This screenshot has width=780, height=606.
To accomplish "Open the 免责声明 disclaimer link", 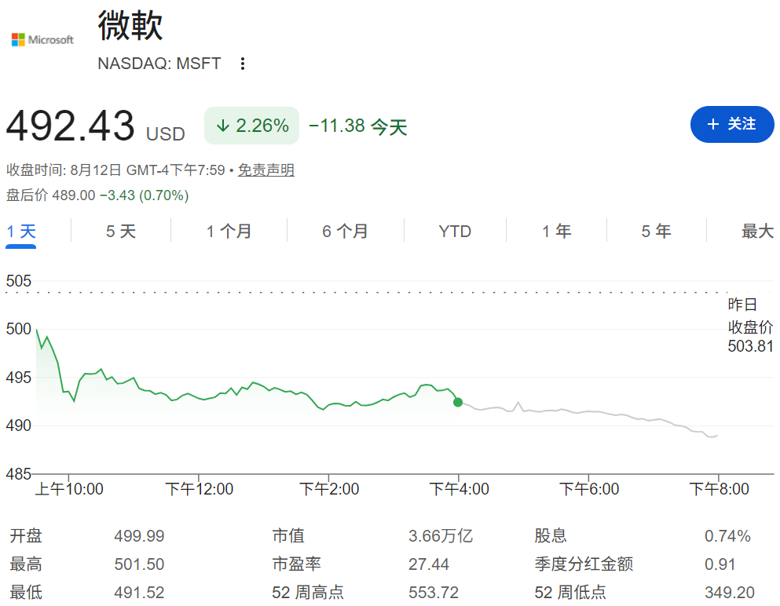I will 266,170.
